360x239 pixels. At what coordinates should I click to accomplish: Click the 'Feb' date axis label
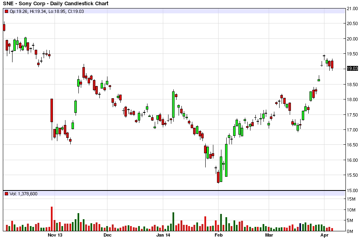tap(219, 235)
